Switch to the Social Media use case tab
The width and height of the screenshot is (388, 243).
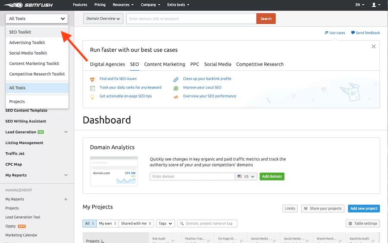218,64
